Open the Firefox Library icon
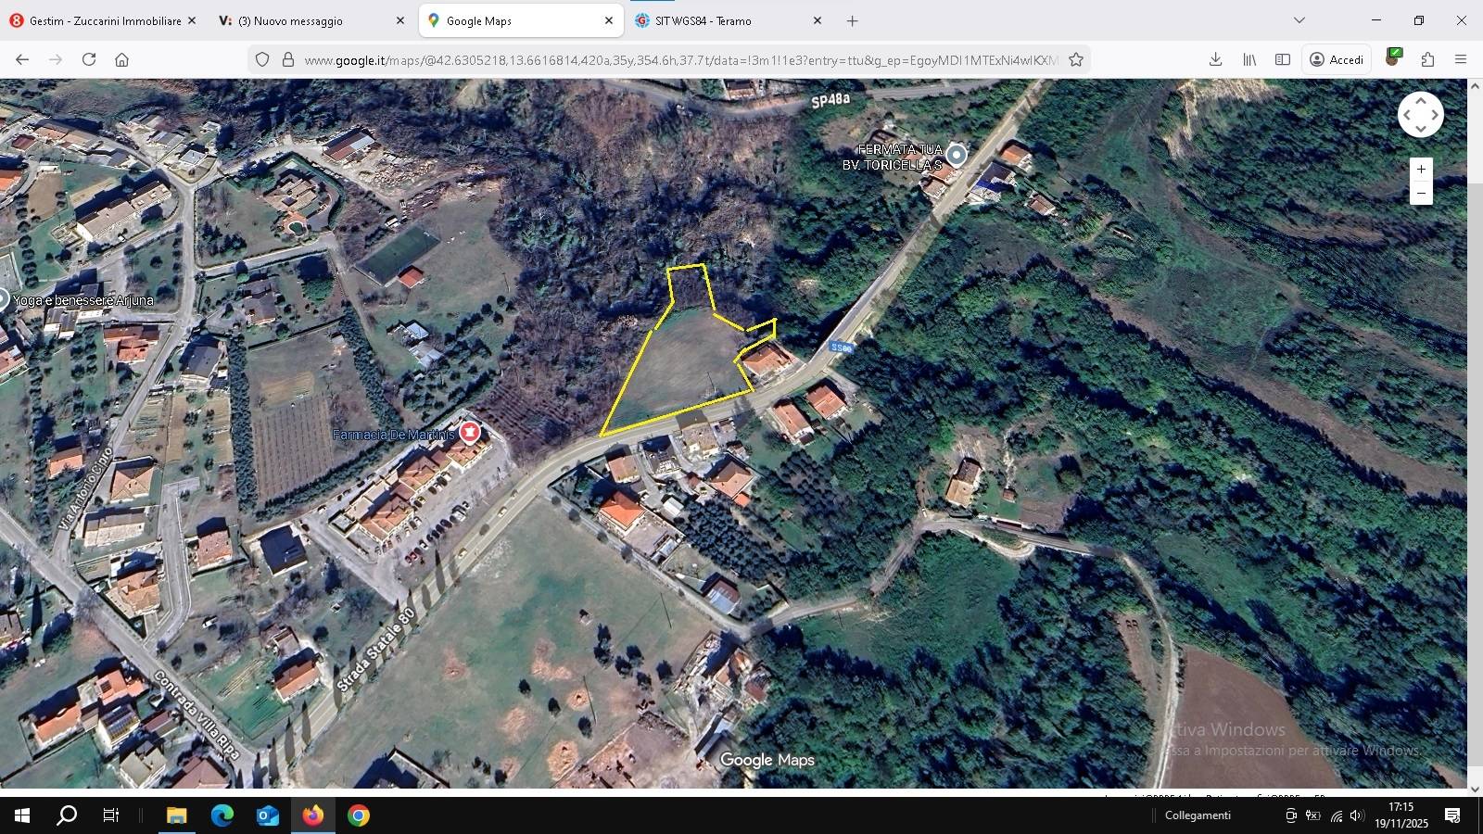 pos(1249,58)
